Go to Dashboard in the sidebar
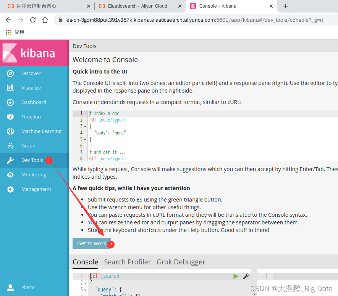Image resolution: width=338 pixels, height=296 pixels. (x=34, y=102)
